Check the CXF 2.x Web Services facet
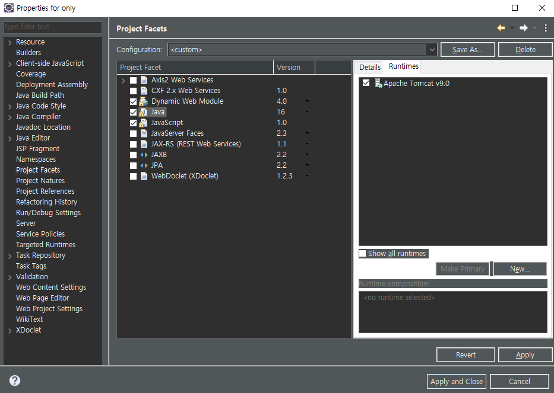554x393 pixels. click(x=133, y=91)
